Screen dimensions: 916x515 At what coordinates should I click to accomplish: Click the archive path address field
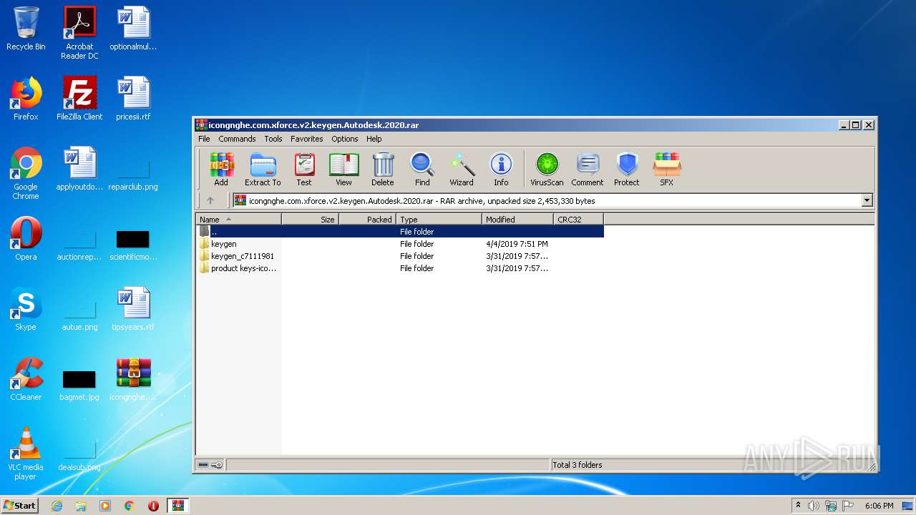tap(547, 201)
